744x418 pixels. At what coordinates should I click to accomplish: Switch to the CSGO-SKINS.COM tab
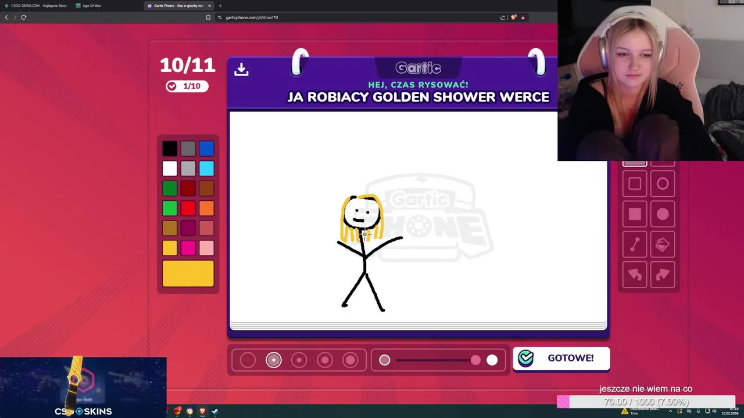pyautogui.click(x=36, y=6)
